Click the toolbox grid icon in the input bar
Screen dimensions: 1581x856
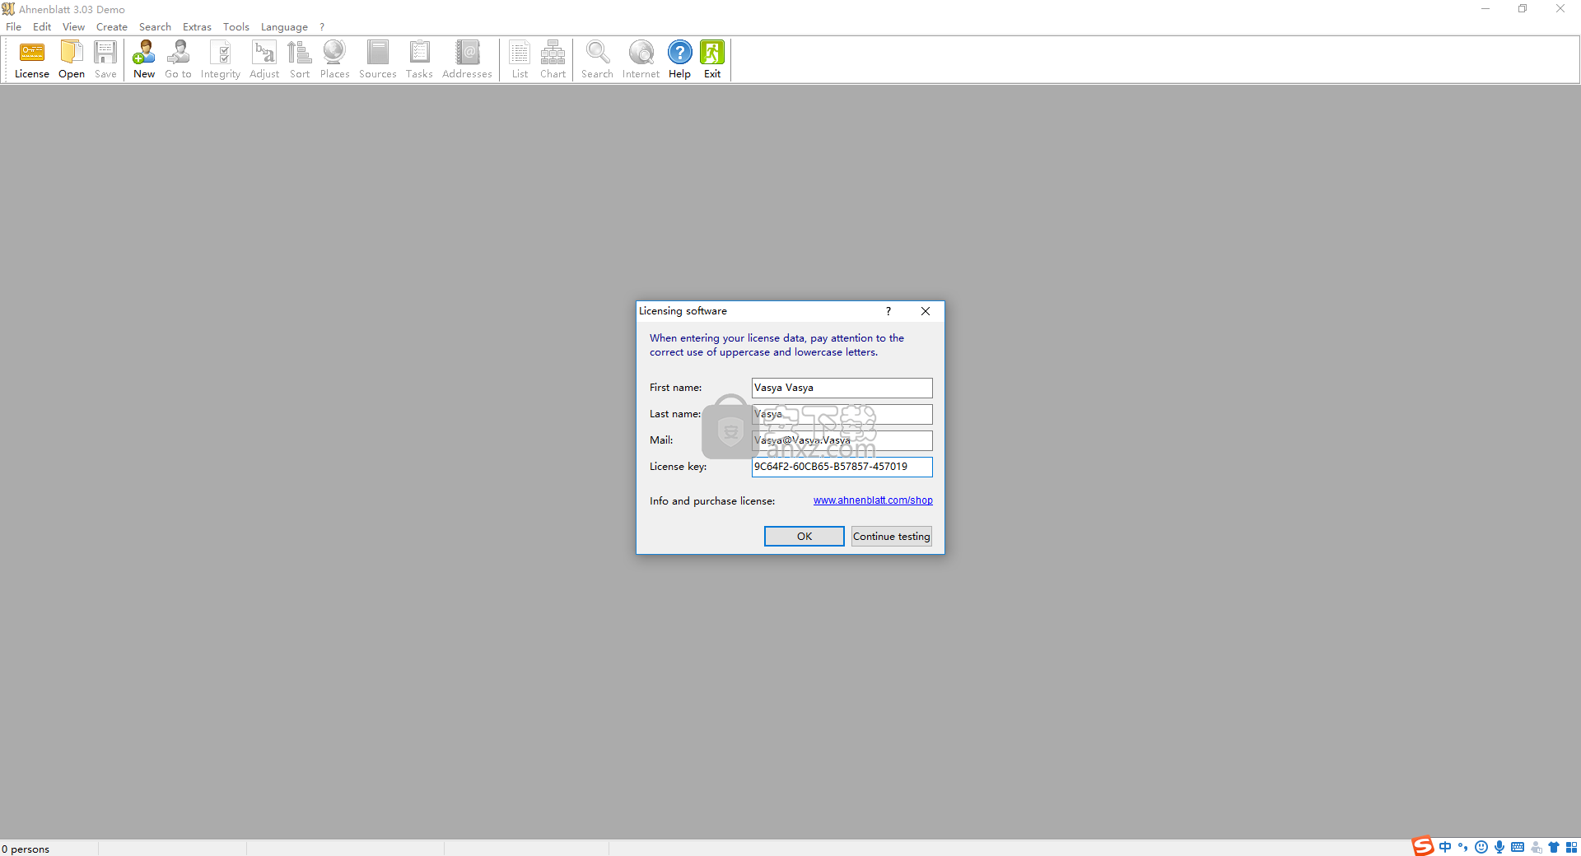click(x=1571, y=847)
